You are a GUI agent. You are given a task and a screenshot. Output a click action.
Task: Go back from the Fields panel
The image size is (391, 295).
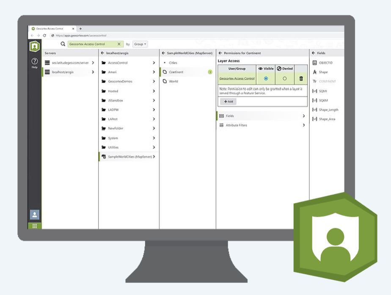tap(314, 53)
